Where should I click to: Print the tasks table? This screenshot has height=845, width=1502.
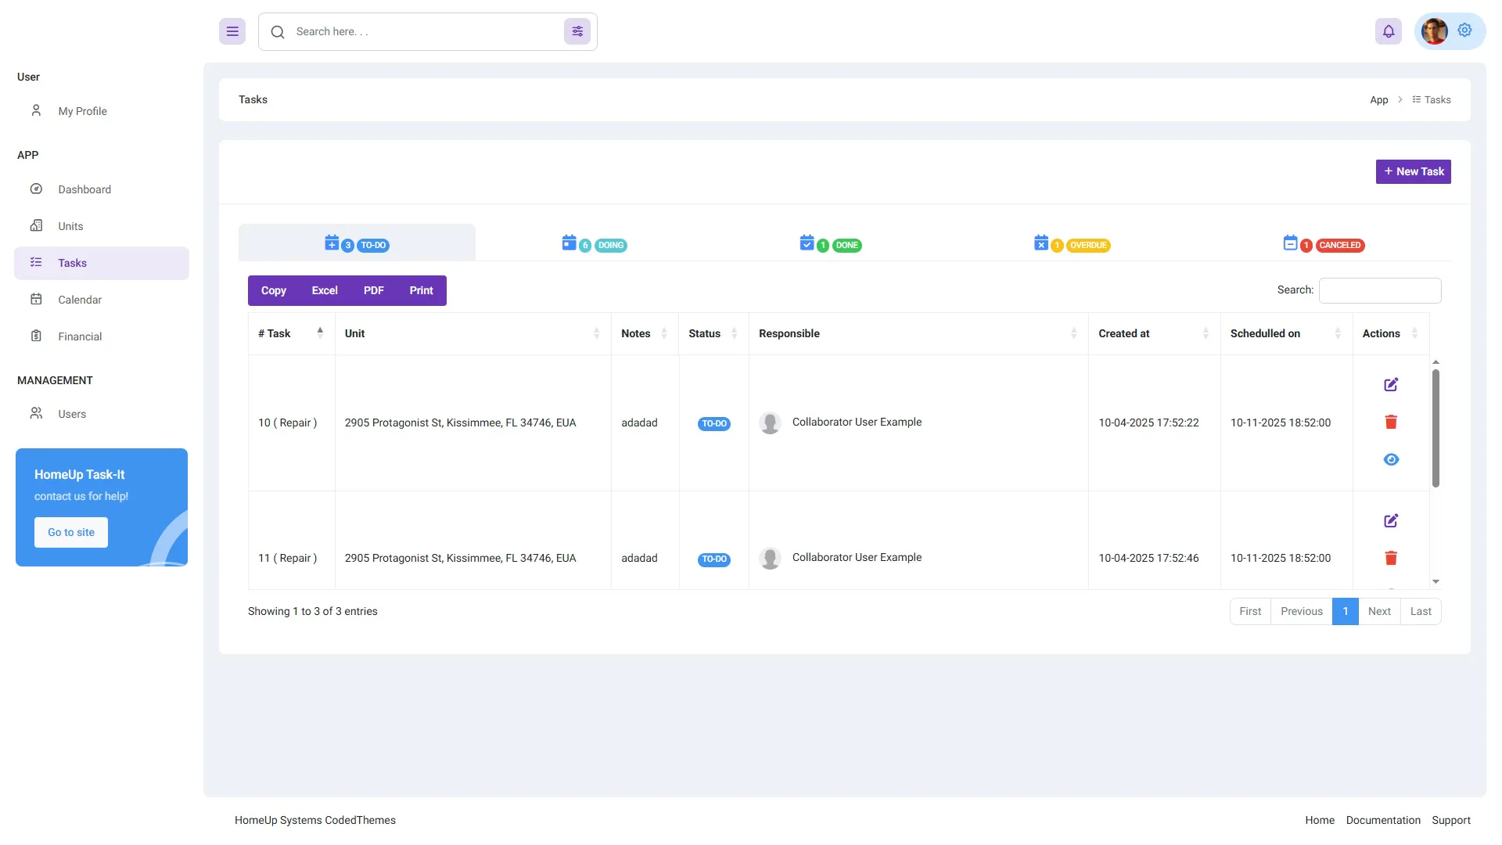[421, 290]
